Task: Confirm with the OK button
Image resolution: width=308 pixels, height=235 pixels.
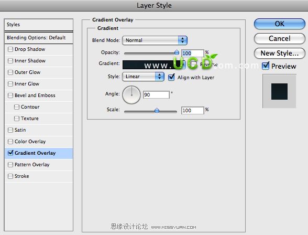Action: pyautogui.click(x=280, y=24)
